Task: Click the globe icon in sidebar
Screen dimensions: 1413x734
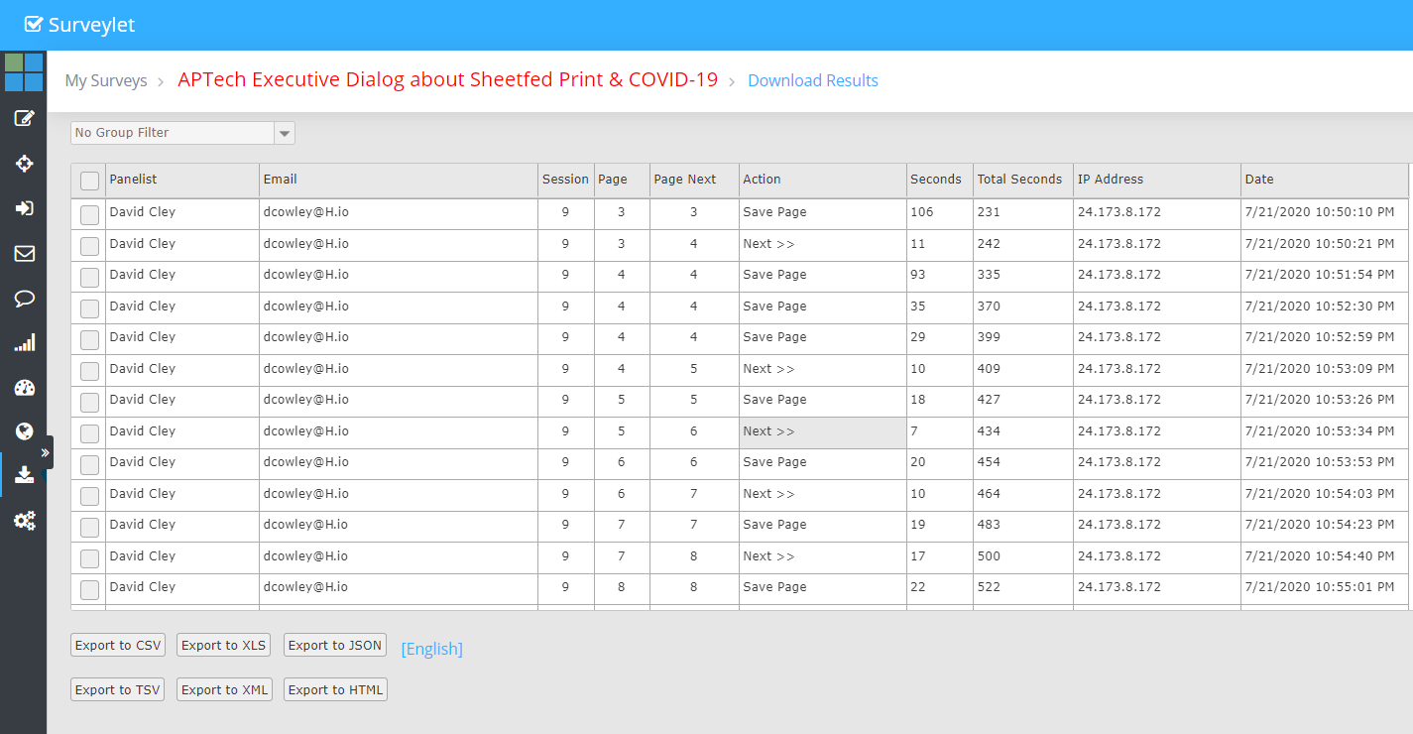Action: 24,431
